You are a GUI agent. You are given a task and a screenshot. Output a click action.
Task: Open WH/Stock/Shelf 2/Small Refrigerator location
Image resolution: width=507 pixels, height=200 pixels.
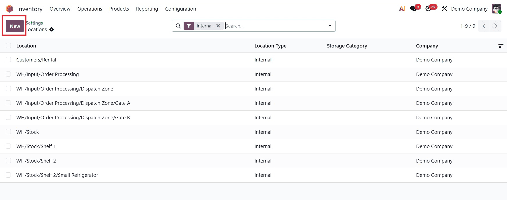point(57,175)
